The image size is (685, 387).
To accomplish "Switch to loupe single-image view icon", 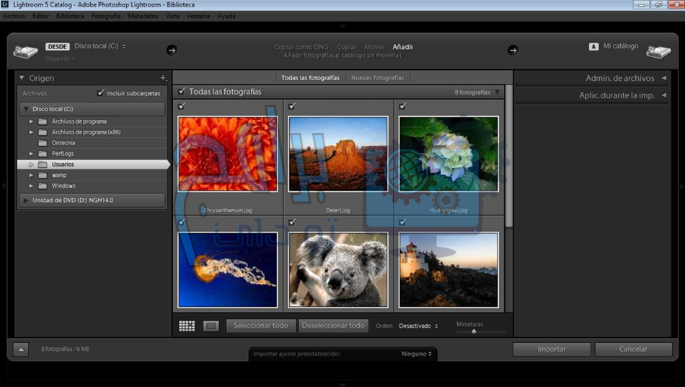I will [211, 326].
